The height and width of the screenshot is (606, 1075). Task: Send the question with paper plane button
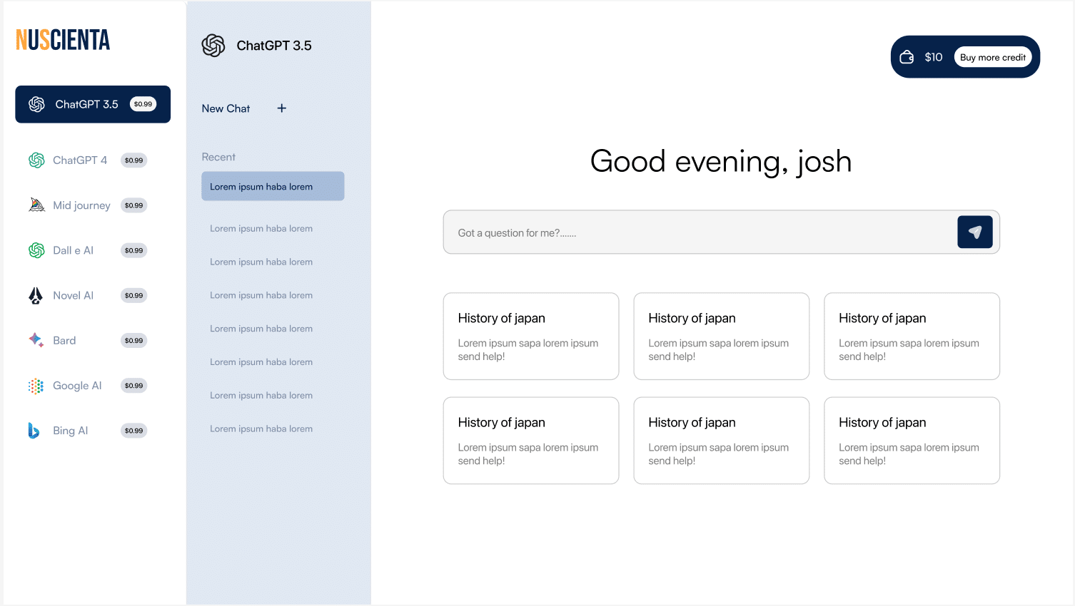975,232
